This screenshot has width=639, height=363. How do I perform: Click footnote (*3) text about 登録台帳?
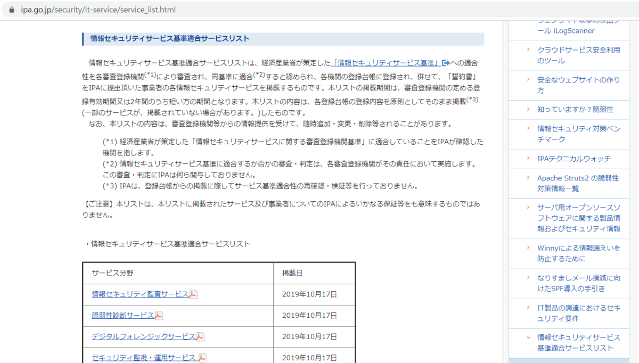pos(261,186)
